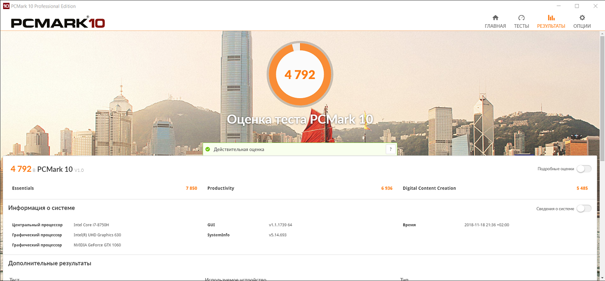The height and width of the screenshot is (281, 605).
Task: Click the bar chart icon above Результаты
Action: coord(551,18)
